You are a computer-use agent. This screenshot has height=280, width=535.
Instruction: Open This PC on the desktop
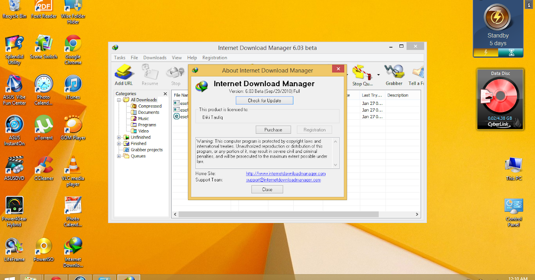tap(514, 169)
